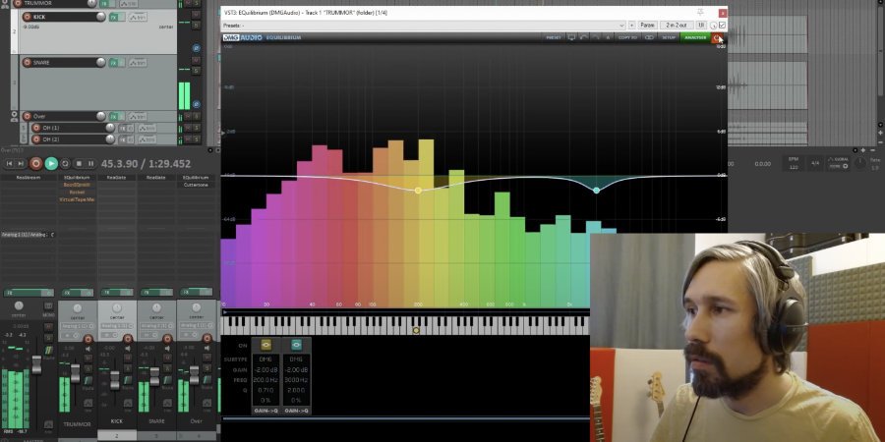
Task: Solo the SNARE track in track panel
Action: 196,71
